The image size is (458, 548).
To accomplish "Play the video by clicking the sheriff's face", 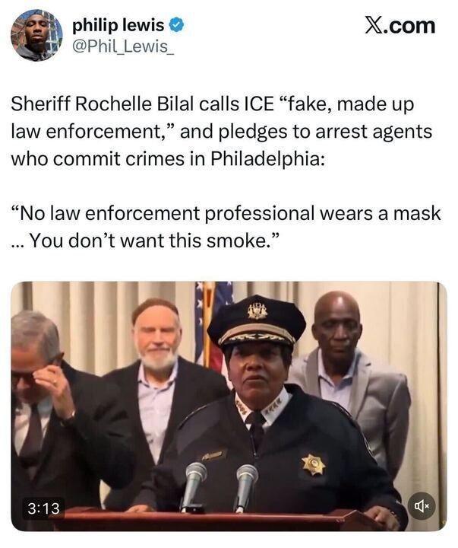I will [257, 371].
